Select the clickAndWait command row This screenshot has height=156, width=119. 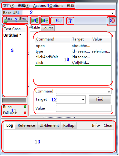pyautogui.click(x=73, y=57)
